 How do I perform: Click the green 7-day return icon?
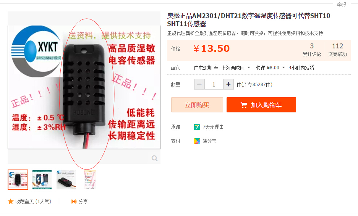[197, 127]
